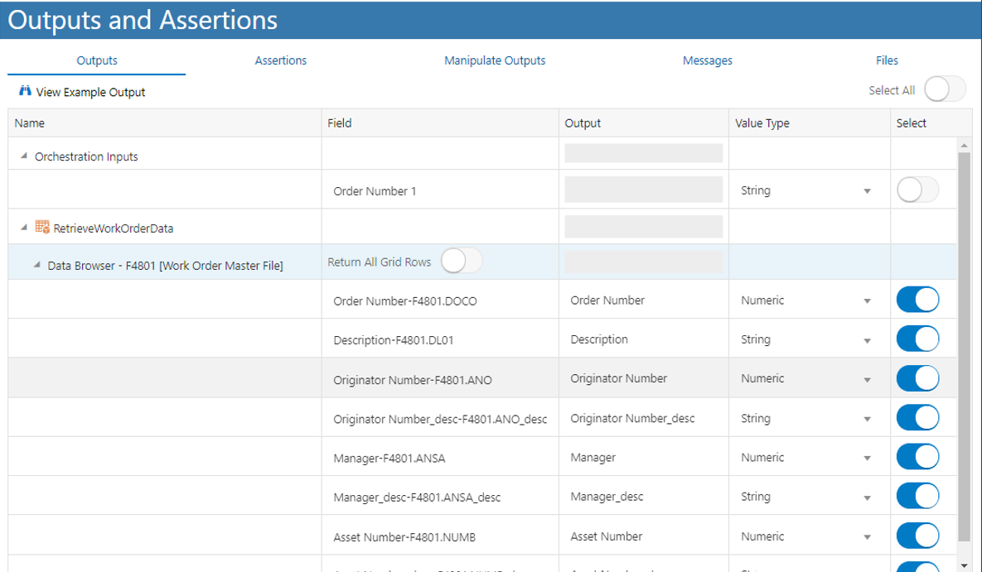Screen dimensions: 982x572
Task: Edit the Manager output name field
Action: tap(644, 458)
